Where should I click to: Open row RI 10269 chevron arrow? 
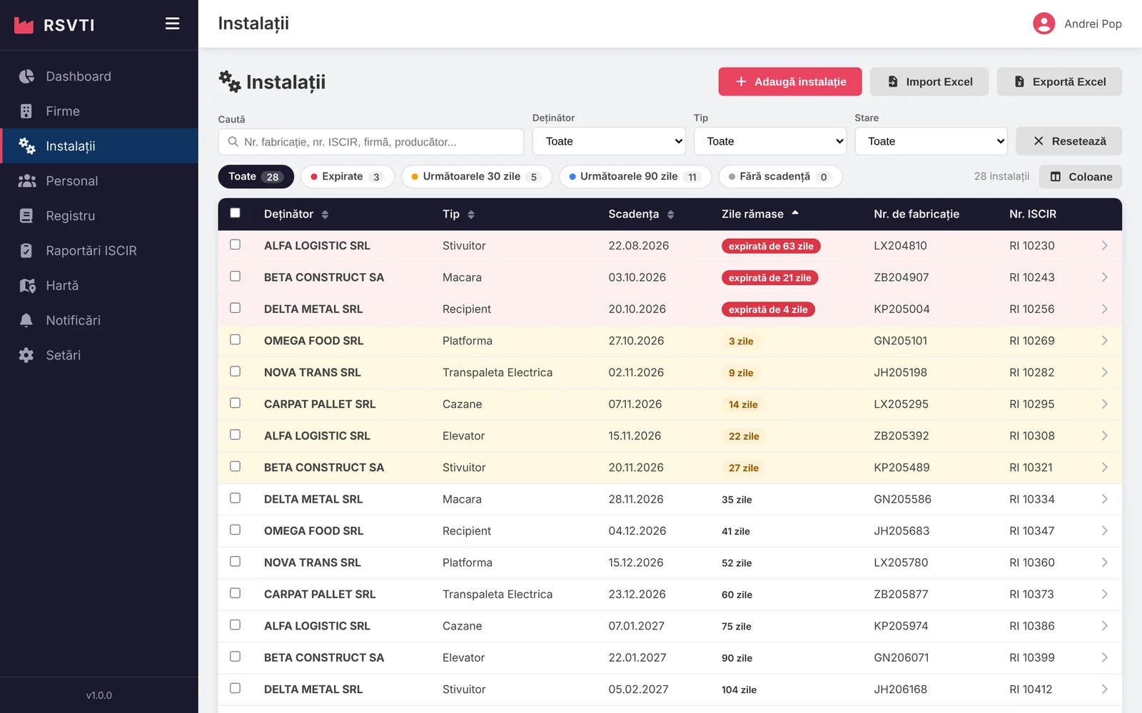pyautogui.click(x=1104, y=341)
